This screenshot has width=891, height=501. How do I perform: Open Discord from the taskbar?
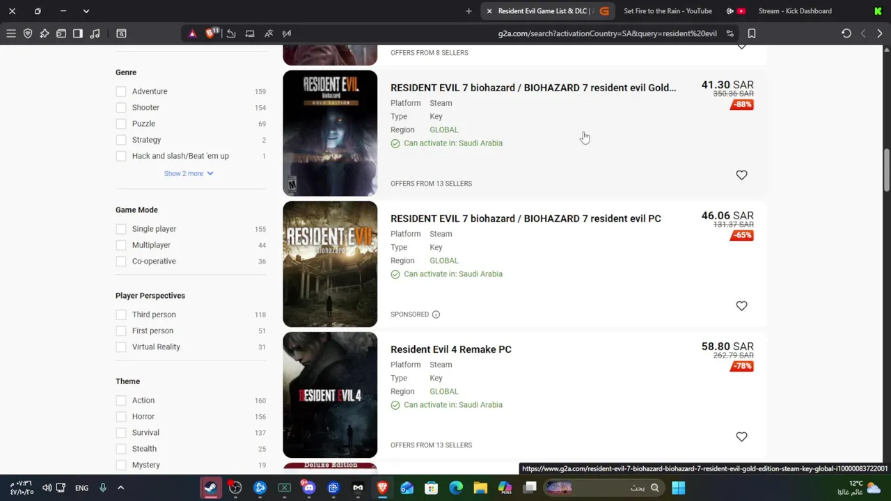(x=308, y=488)
